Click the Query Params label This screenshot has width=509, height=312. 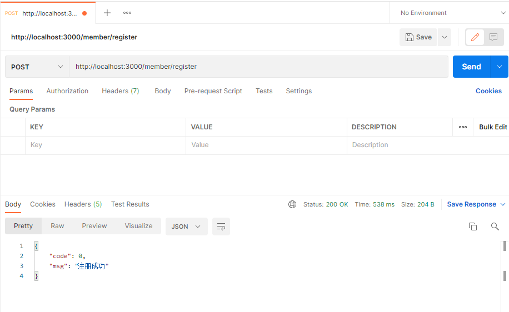32,109
